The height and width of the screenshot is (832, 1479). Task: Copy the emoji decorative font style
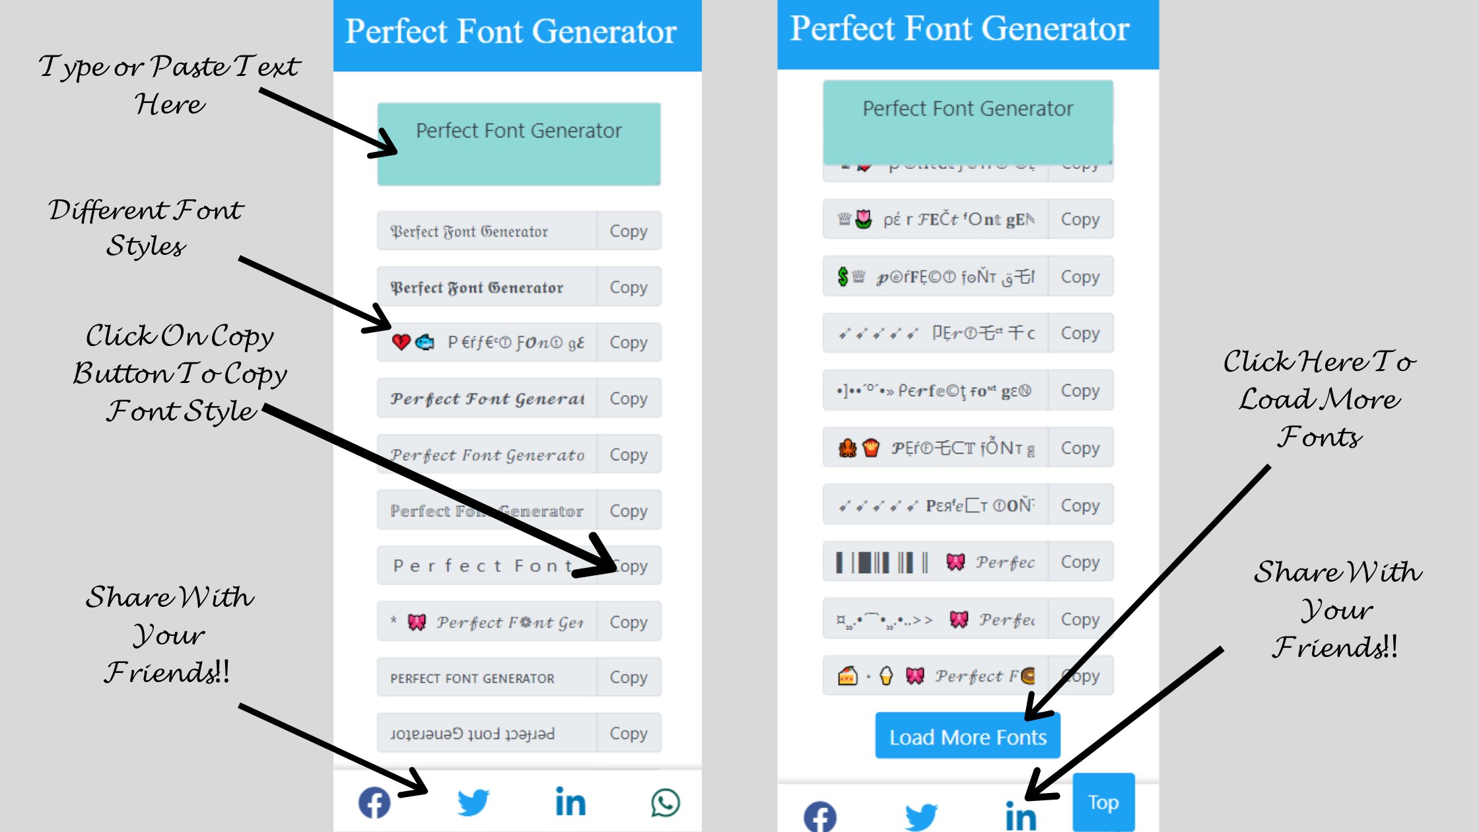[x=629, y=342]
